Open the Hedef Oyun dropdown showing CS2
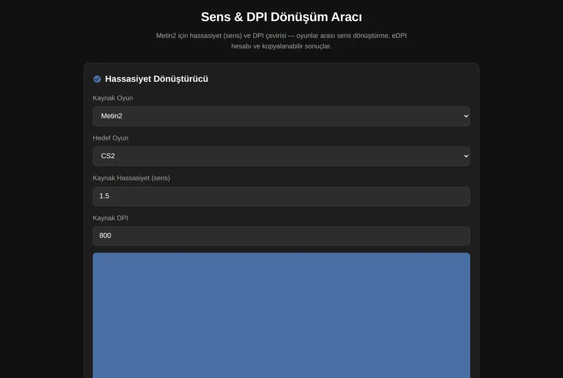563x378 pixels. (x=281, y=156)
